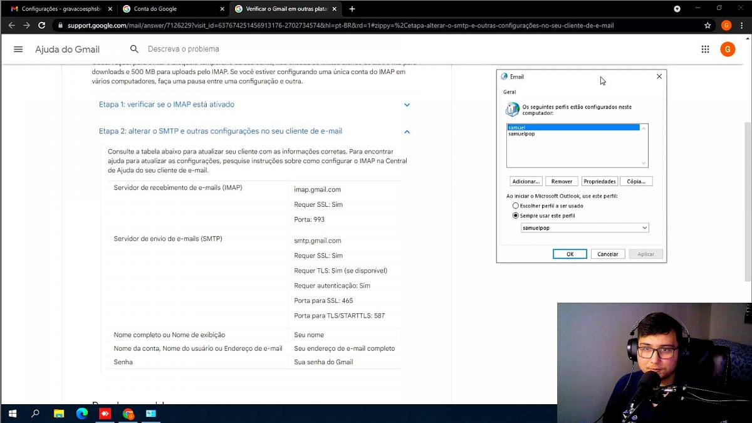This screenshot has width=752, height=423.
Task: Reload the page with the refresh icon
Action: click(x=41, y=25)
